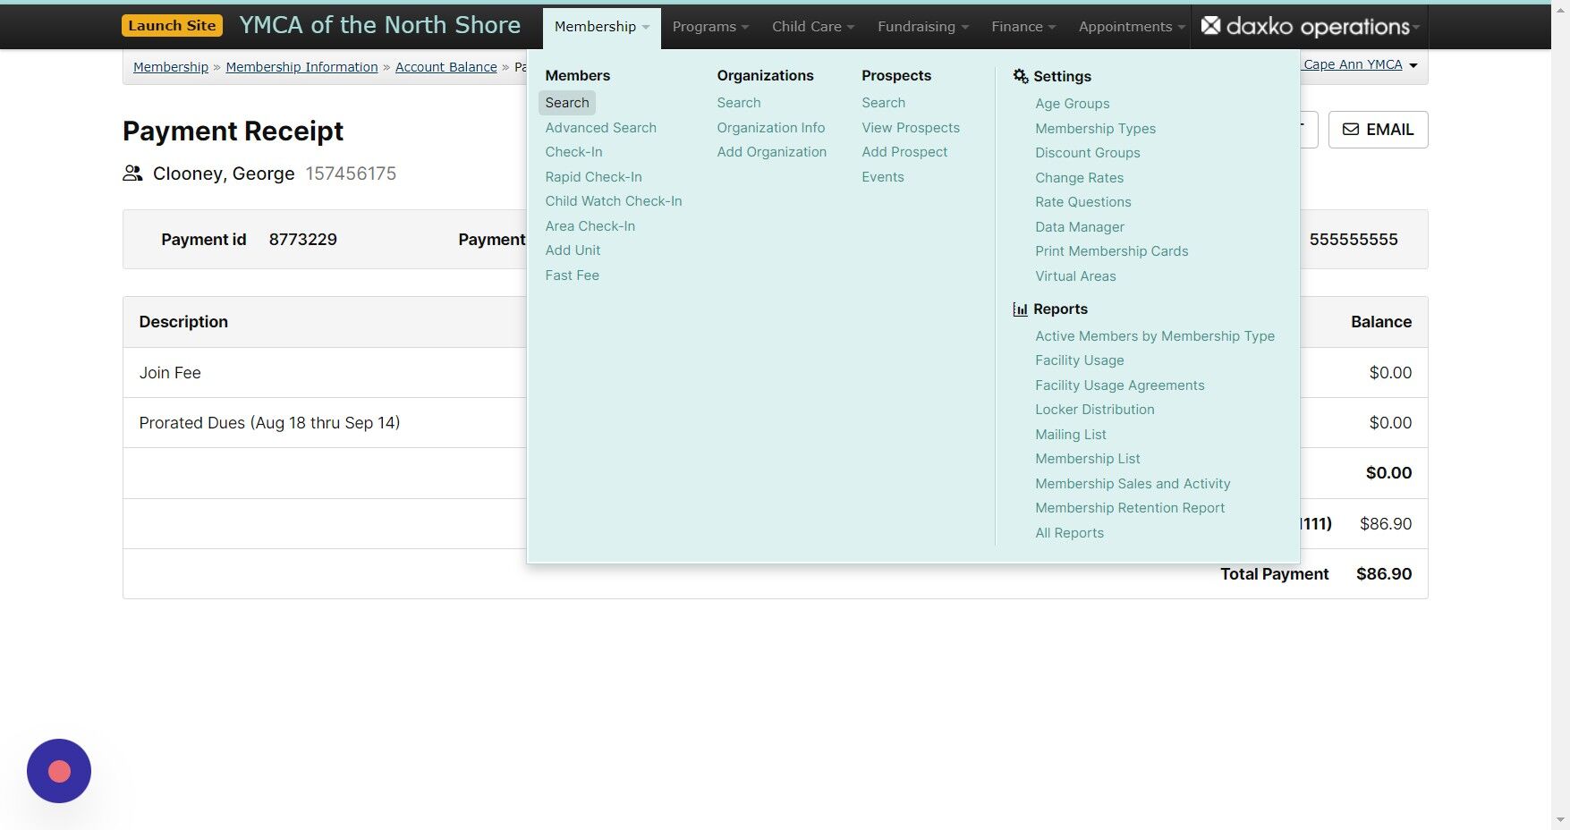Open View Prospects
This screenshot has width=1570, height=830.
[x=911, y=128]
